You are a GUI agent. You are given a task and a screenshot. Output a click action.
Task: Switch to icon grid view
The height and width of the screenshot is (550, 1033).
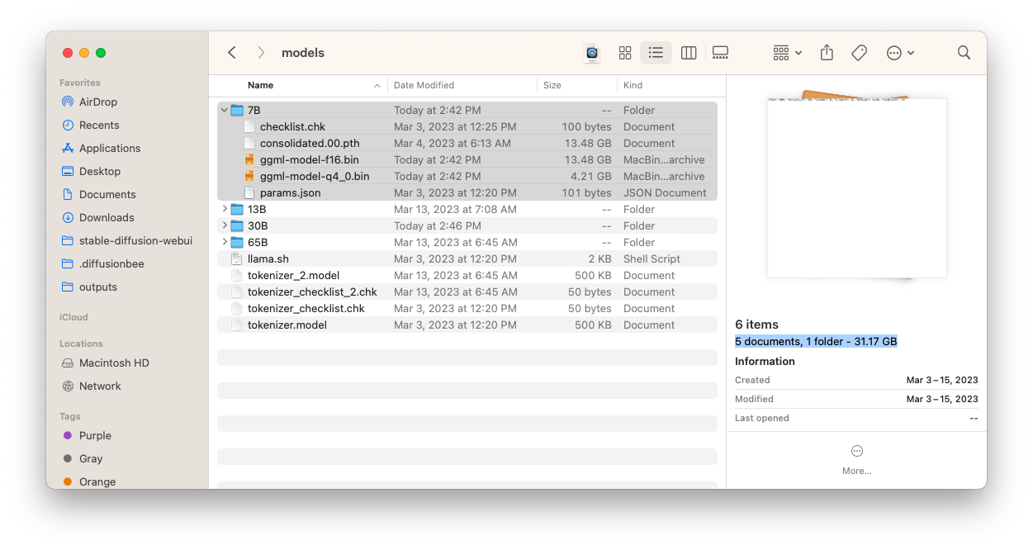pyautogui.click(x=625, y=53)
